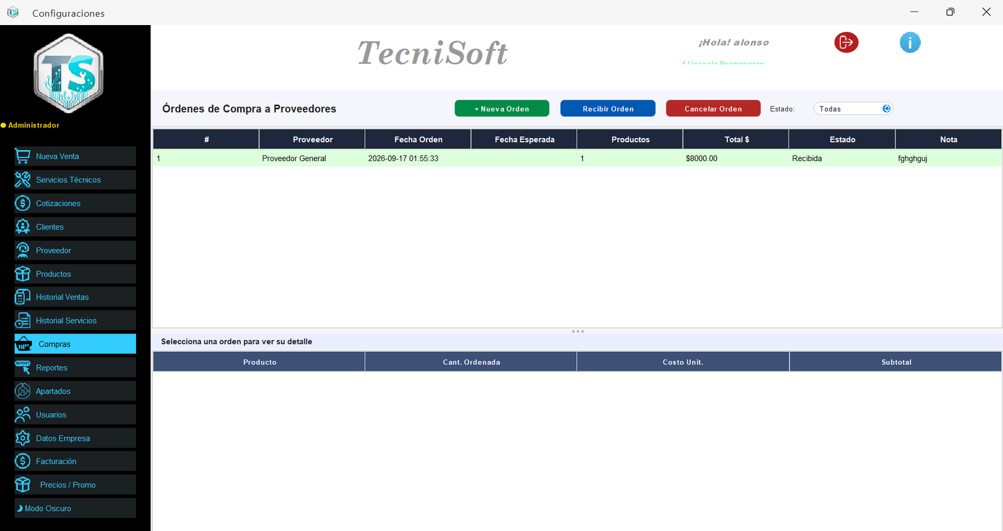Viewport: 1003px width, 531px height.
Task: Click the Compras basket icon
Action: [24, 344]
